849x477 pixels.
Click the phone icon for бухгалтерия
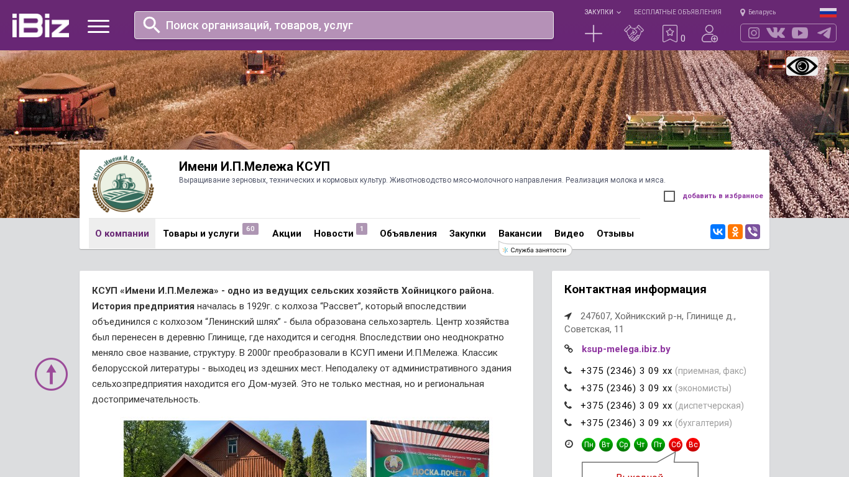point(568,423)
